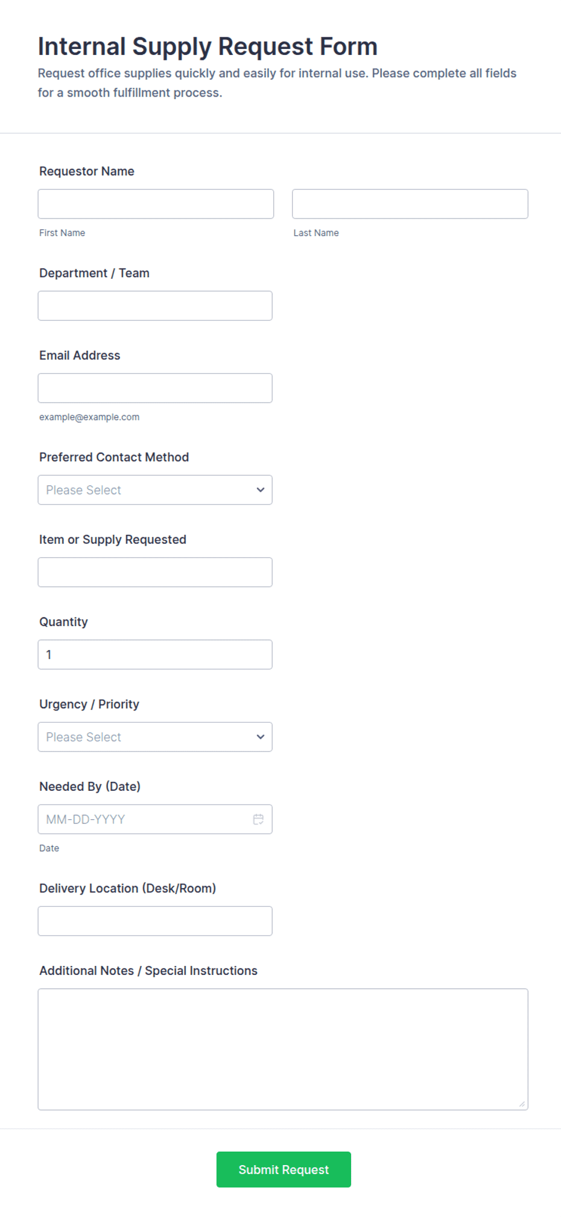This screenshot has height=1217, width=561.
Task: Click the Preferred Contact Method dropdown arrow
Action: (x=261, y=490)
